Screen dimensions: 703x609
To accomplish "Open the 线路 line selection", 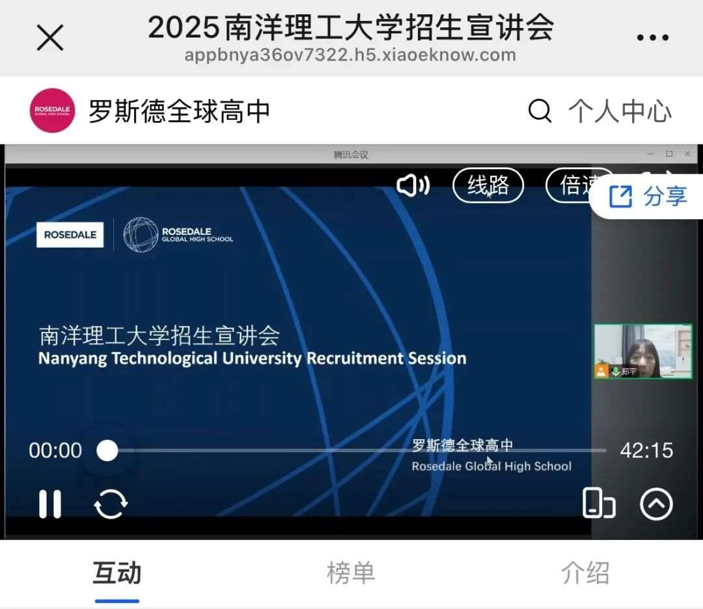I will (488, 185).
